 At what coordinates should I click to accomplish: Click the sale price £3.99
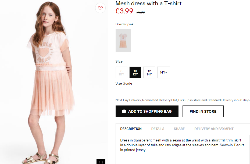pyautogui.click(x=124, y=11)
